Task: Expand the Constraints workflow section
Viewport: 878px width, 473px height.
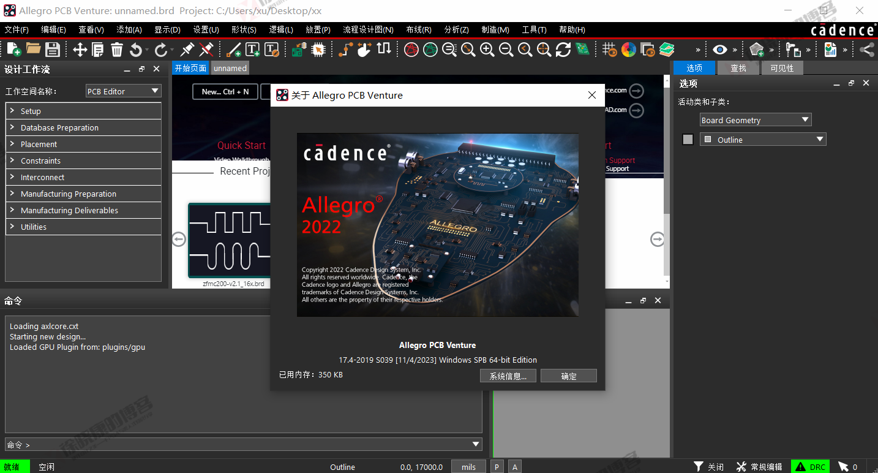Action: 83,161
